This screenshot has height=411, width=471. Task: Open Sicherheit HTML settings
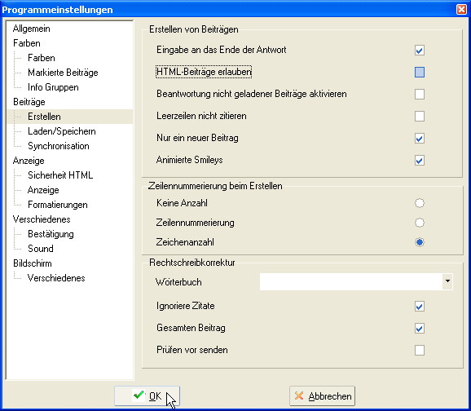coord(60,175)
